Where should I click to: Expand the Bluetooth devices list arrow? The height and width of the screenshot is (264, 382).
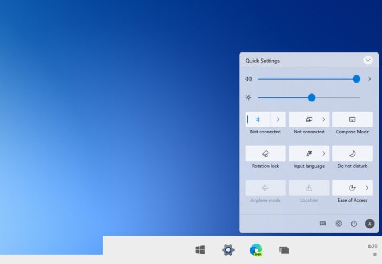click(278, 119)
